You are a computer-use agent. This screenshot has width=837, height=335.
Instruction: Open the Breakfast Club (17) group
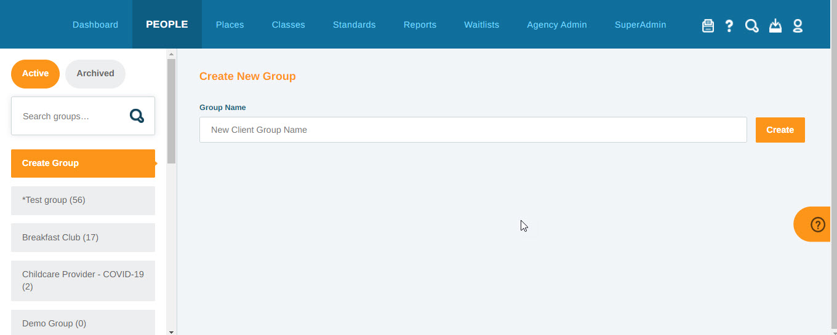(x=83, y=237)
